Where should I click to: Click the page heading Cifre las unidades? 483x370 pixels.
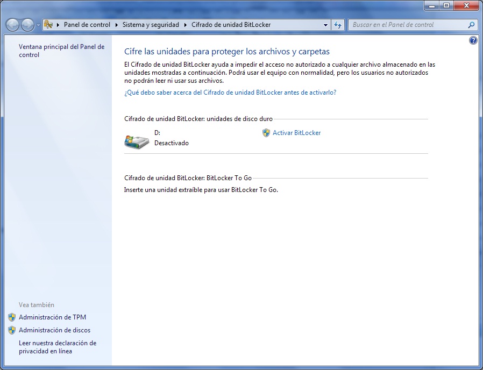(x=227, y=52)
